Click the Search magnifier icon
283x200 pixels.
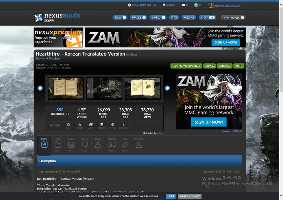164,5
